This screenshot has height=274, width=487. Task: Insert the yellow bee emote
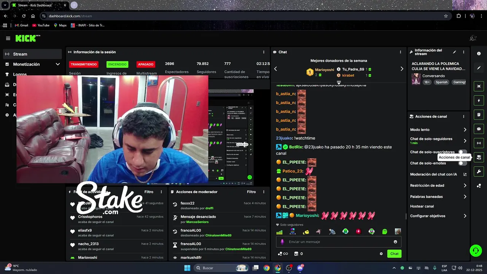[306, 231]
